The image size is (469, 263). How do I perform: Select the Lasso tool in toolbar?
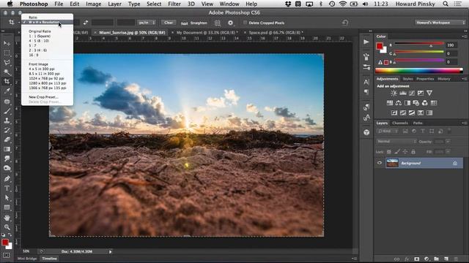tap(7, 63)
